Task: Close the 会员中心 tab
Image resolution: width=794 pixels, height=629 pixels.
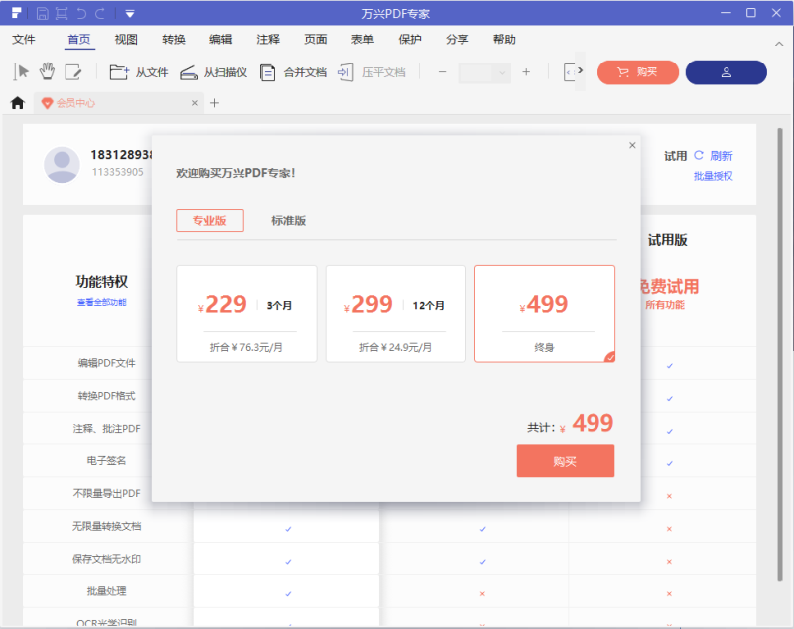Action: [195, 102]
